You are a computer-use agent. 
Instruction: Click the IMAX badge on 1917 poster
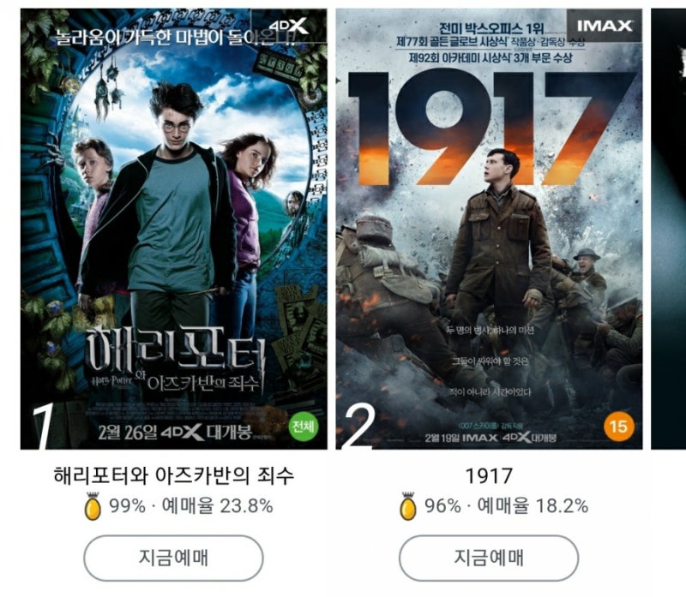(605, 26)
